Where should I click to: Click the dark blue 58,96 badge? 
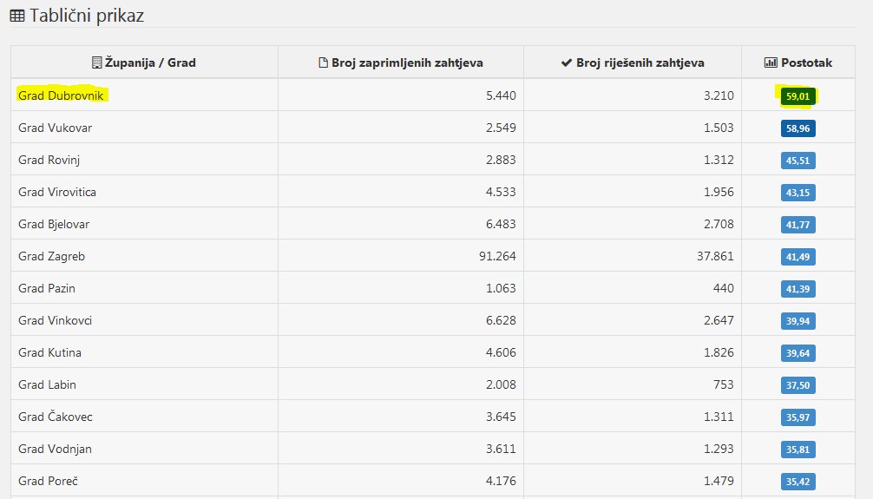coord(798,128)
